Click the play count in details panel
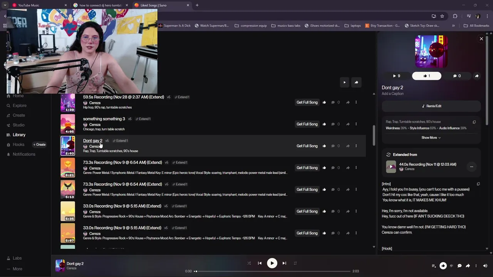Screen dimensions: 493x277 click(x=396, y=76)
